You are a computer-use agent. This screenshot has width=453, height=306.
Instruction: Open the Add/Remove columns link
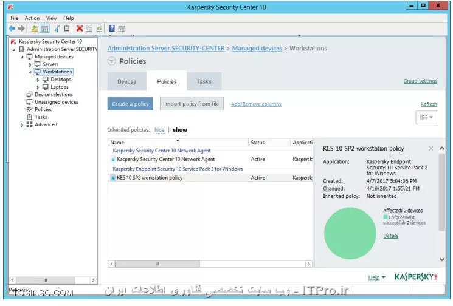pyautogui.click(x=256, y=104)
